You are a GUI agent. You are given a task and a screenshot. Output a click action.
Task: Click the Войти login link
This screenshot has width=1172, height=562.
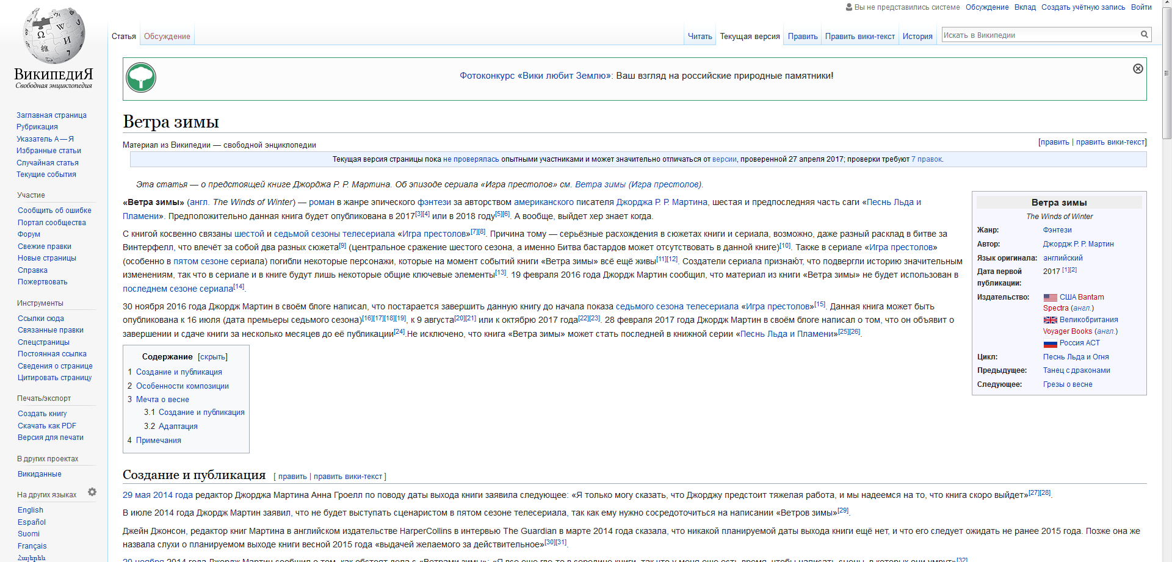click(x=1141, y=7)
